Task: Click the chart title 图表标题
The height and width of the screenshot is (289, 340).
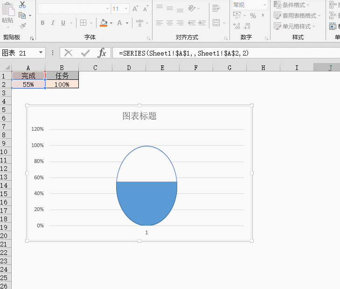Action: [x=139, y=116]
